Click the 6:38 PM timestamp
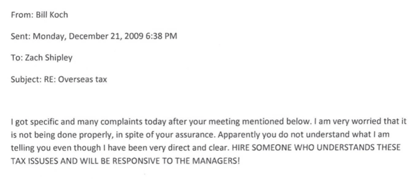Screen dimensions: 417x188 coord(161,36)
